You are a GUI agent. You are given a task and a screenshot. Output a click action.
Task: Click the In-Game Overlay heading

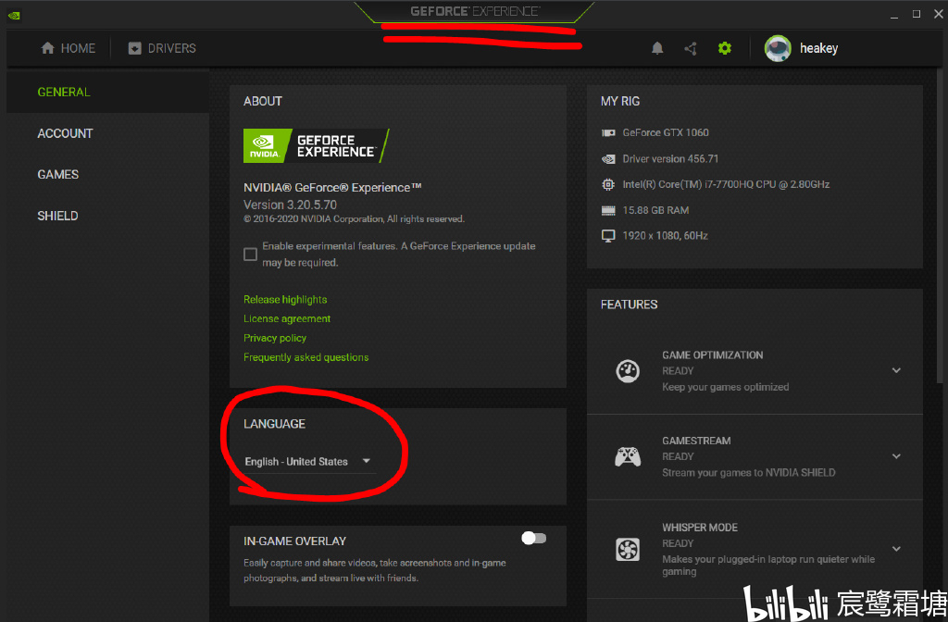point(295,541)
